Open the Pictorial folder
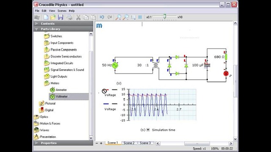The height and width of the screenshot is (152, 271). pos(47,103)
